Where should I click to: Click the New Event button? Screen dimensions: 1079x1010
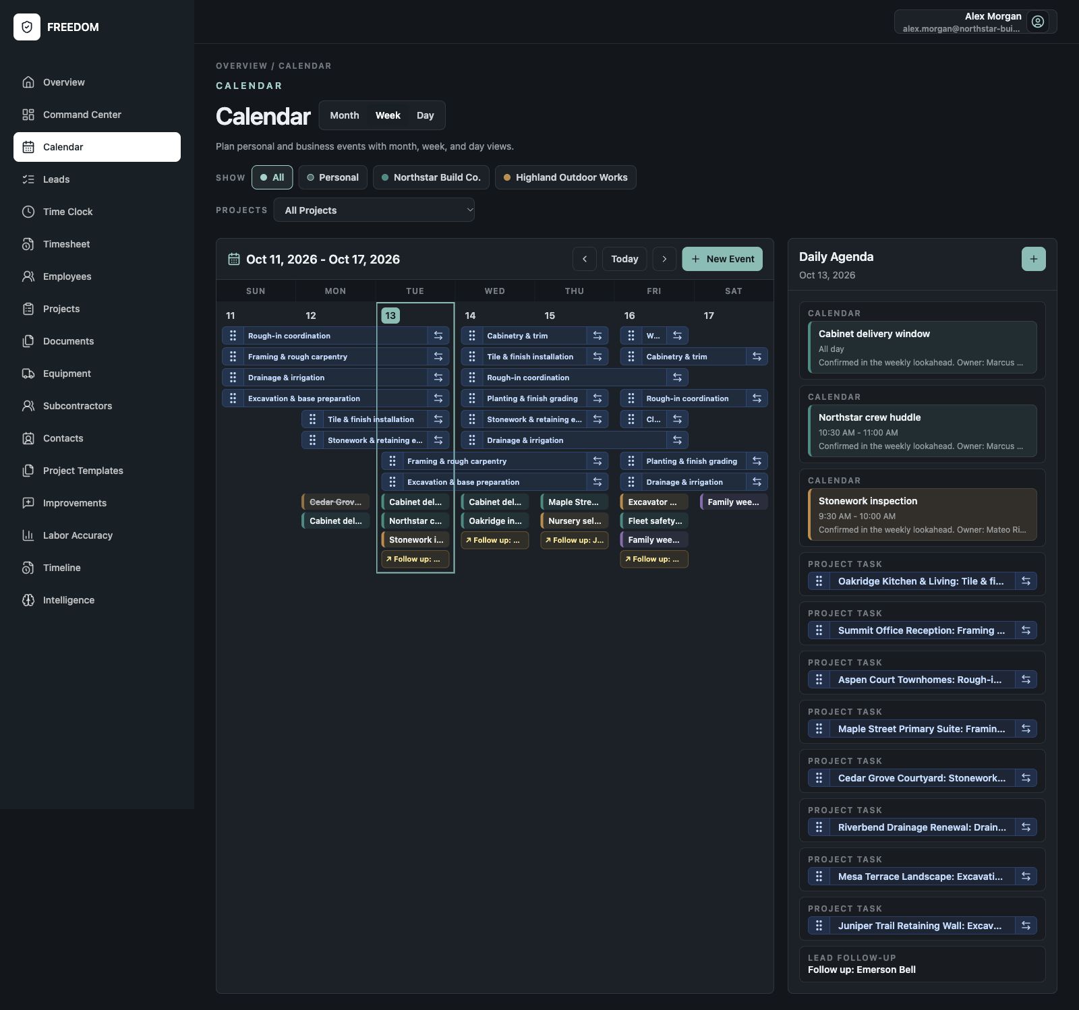click(x=722, y=259)
